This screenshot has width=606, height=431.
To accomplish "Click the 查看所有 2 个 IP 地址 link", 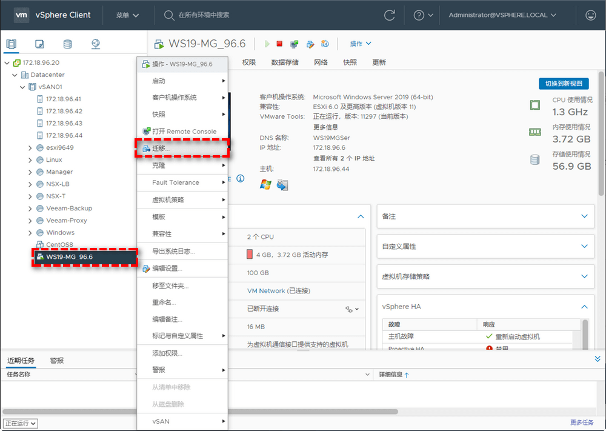I will click(x=344, y=158).
